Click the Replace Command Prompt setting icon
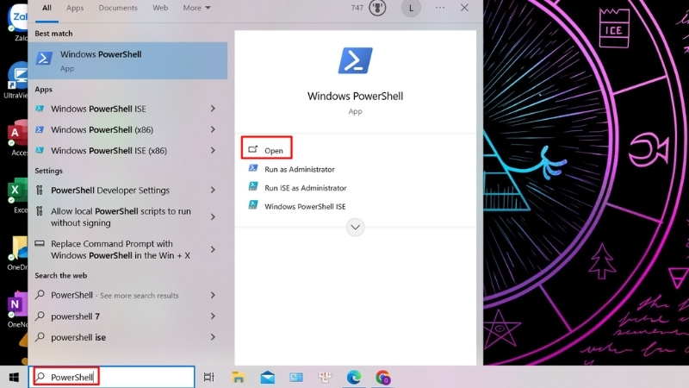This screenshot has width=689, height=388. pos(40,243)
